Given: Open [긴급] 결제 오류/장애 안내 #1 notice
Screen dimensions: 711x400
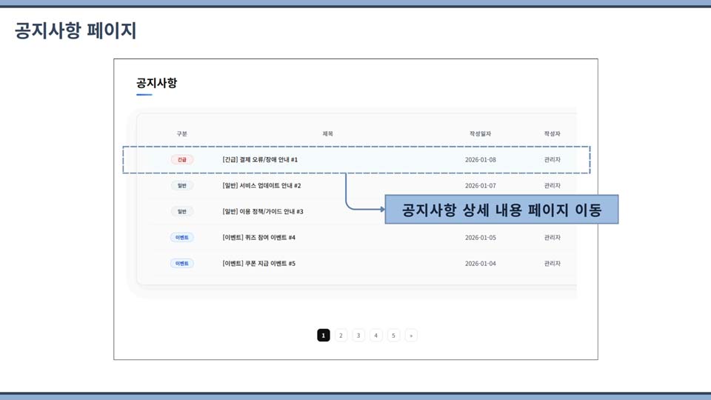Looking at the screenshot, I should tap(260, 160).
